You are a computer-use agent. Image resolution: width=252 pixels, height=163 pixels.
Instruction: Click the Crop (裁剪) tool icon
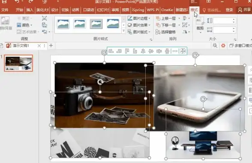(200, 21)
